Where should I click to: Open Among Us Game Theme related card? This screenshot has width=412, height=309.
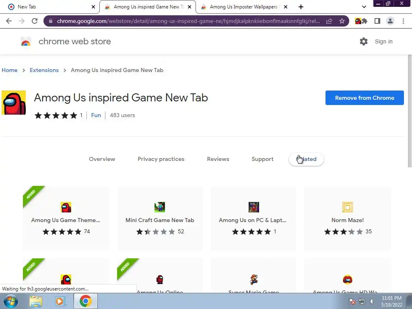(66, 218)
